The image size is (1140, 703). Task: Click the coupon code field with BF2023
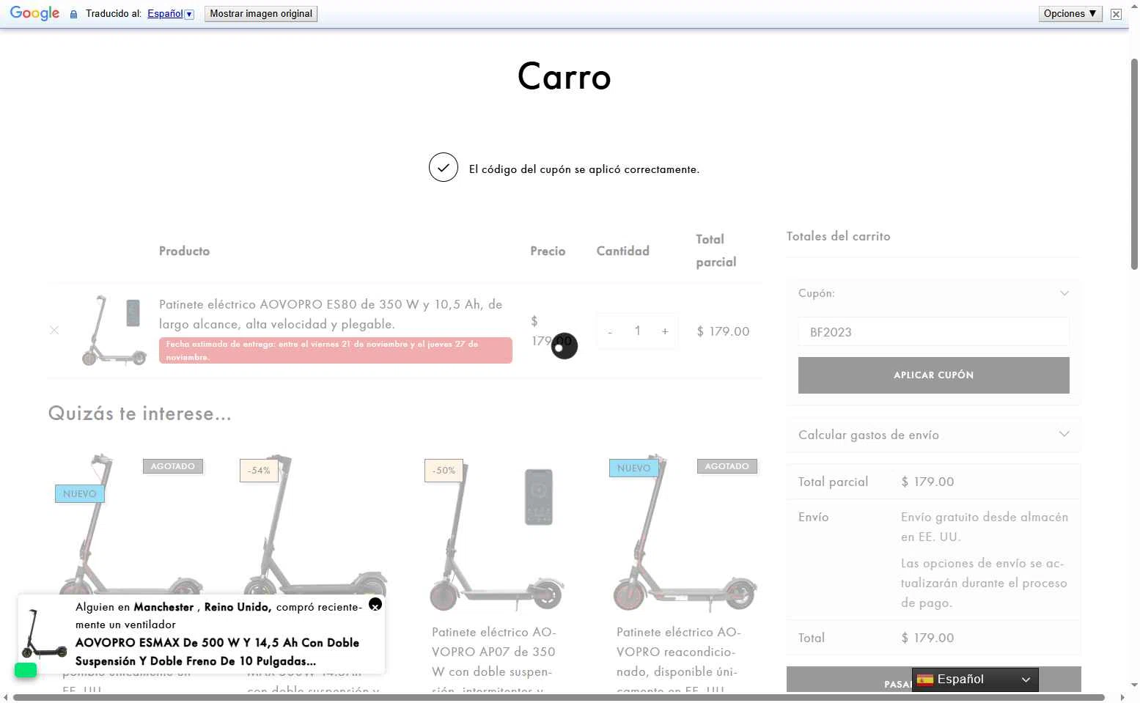pyautogui.click(x=933, y=331)
